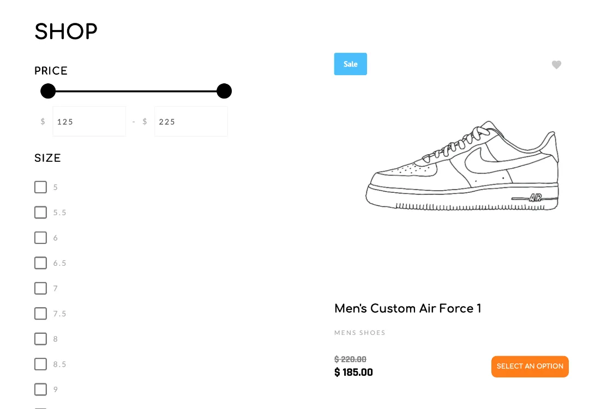Open Men's Custom Air Force 1 product page

tap(407, 308)
